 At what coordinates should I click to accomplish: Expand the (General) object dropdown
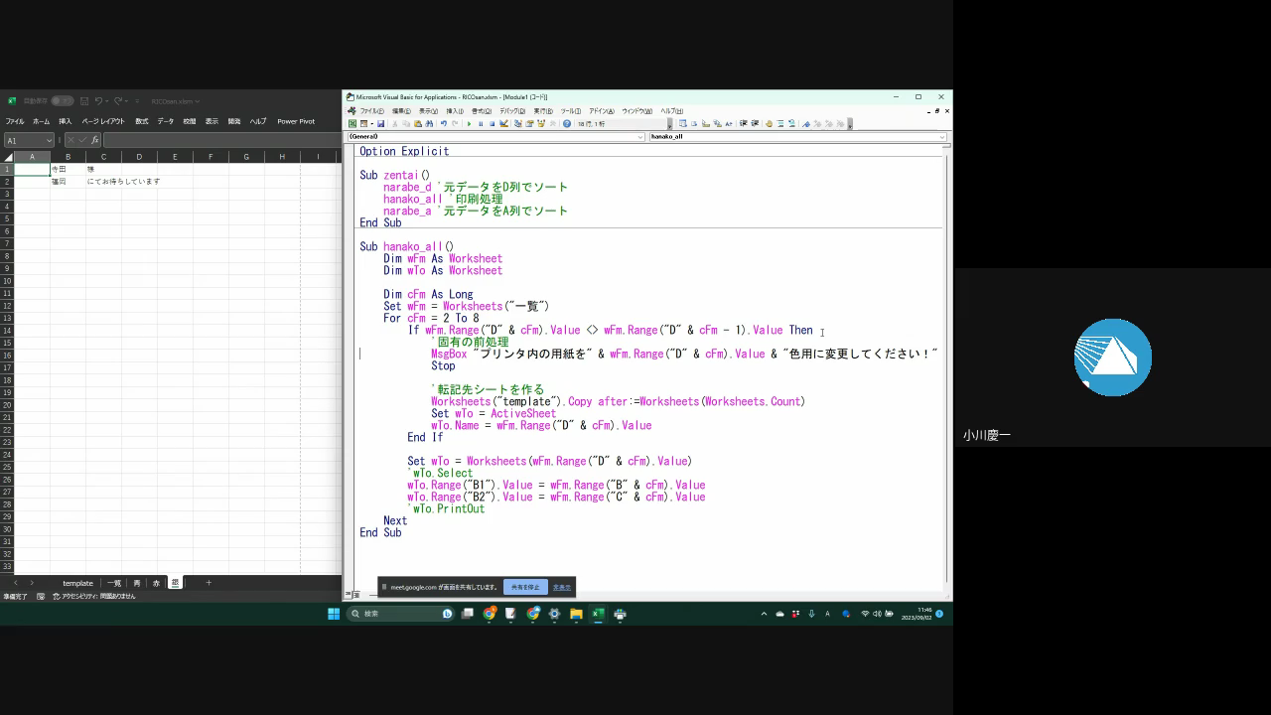639,137
